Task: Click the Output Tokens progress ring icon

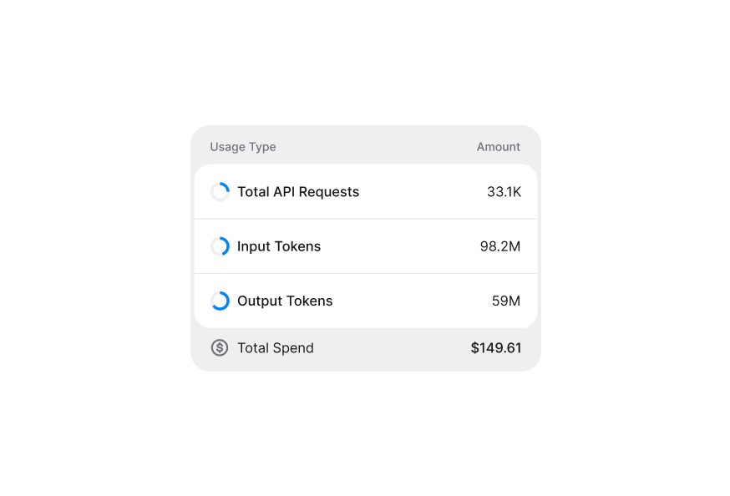Action: 220,301
